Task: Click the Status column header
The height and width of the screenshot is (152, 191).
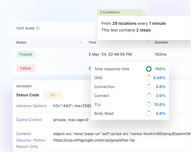Action: click(21, 42)
